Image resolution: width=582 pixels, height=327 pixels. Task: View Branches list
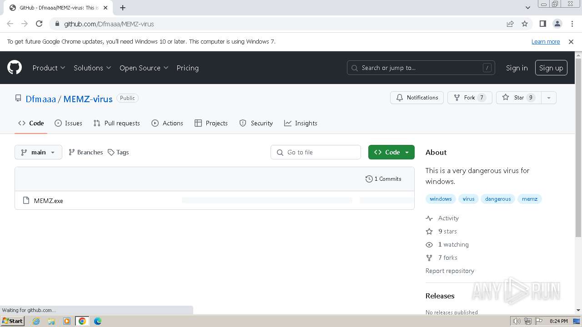click(x=85, y=152)
